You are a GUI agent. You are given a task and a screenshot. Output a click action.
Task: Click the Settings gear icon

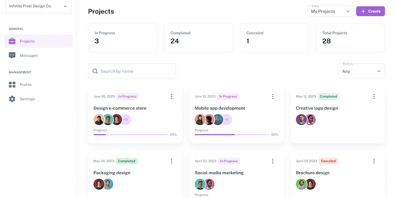[x=12, y=99]
